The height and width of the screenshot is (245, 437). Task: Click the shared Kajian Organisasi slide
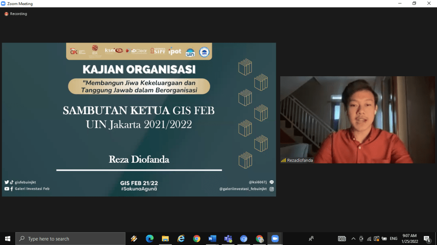pos(139,119)
